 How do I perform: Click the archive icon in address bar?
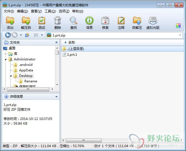point(49,35)
